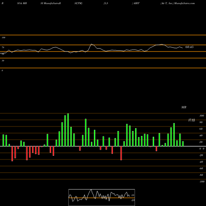Click the RSI value label 60.45
Screen dimensions: 206x206
(x=189, y=47)
